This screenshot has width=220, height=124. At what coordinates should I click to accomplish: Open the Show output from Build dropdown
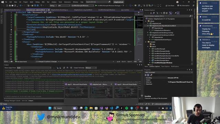pyautogui.click(x=34, y=68)
